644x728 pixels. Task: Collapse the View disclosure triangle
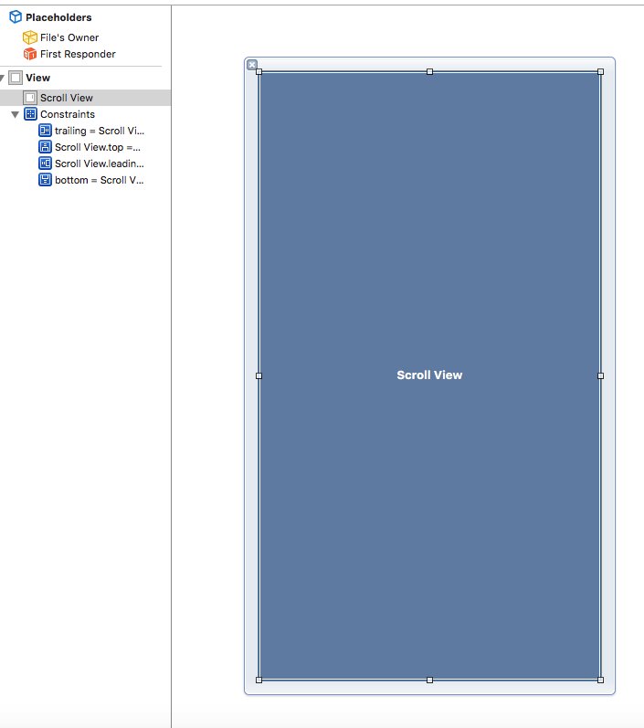click(3, 78)
